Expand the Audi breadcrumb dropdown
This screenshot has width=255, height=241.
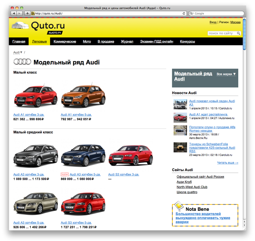pyautogui.click(x=18, y=52)
